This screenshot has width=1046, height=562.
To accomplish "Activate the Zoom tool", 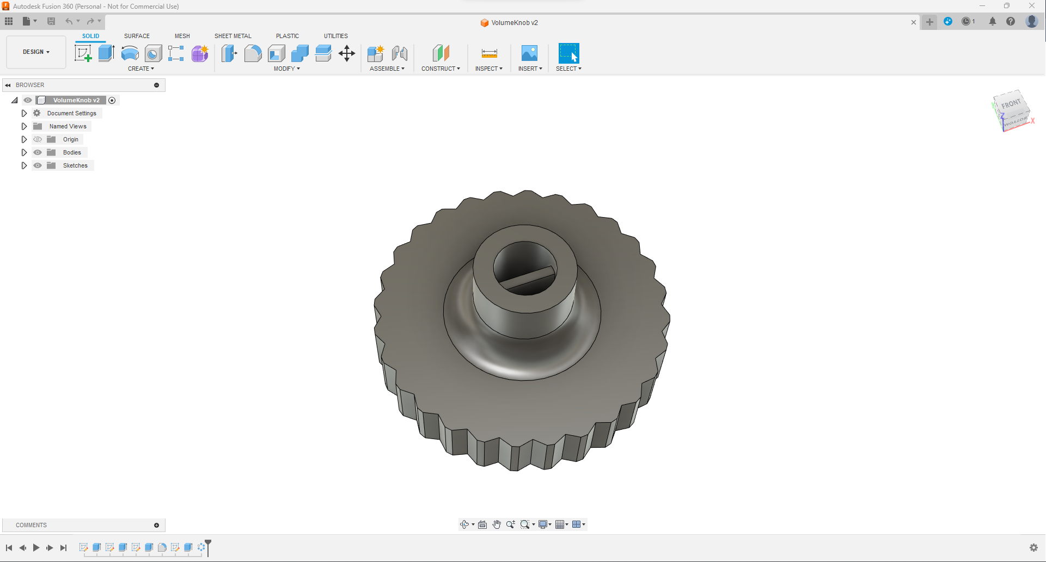I will pyautogui.click(x=510, y=524).
